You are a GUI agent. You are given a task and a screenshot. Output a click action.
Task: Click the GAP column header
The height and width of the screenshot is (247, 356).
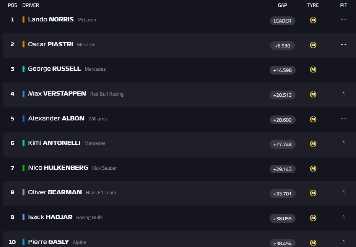(x=282, y=5)
